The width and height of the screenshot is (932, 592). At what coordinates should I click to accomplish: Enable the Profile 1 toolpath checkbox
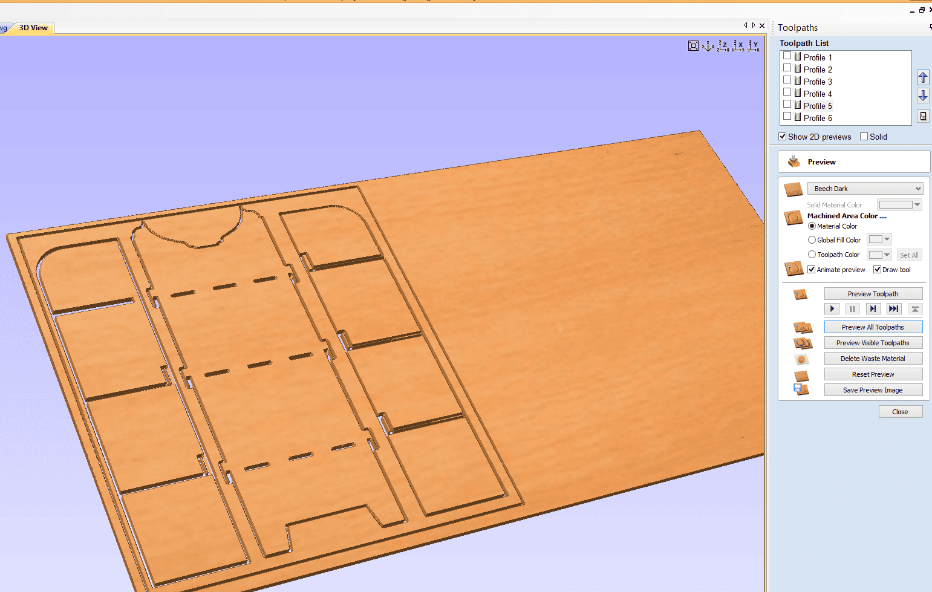point(787,56)
